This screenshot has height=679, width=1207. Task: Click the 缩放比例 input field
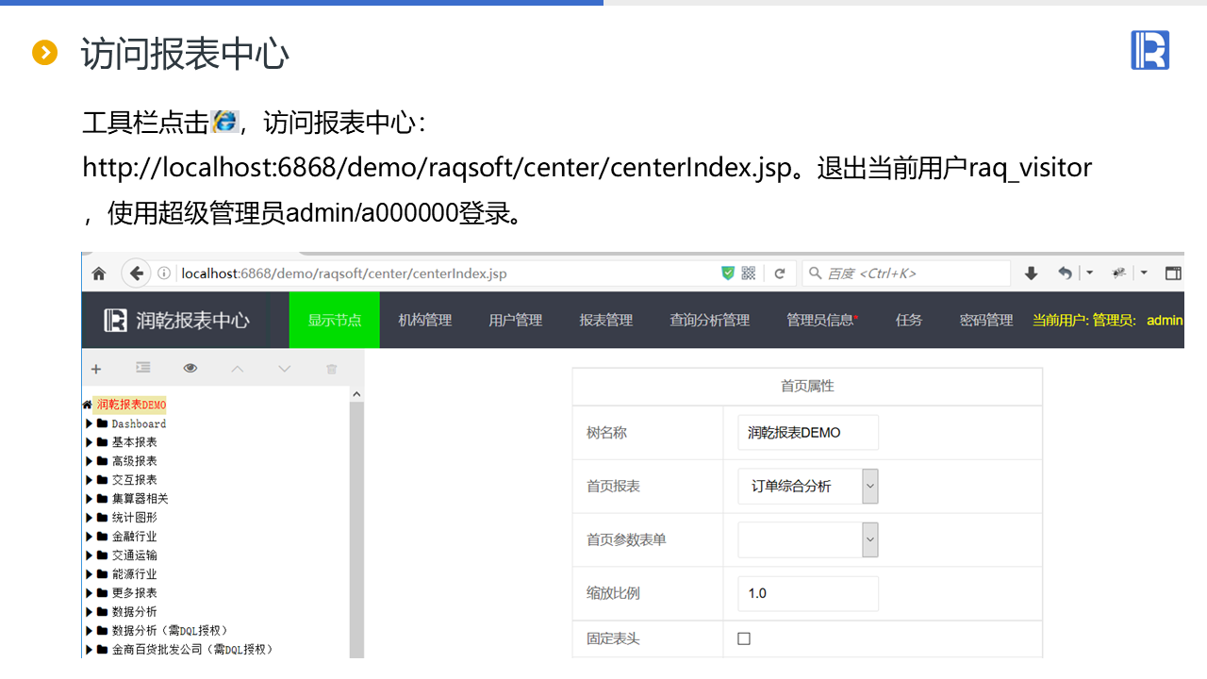pyautogui.click(x=808, y=593)
